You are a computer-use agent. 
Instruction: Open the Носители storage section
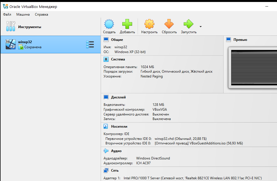point(119,127)
